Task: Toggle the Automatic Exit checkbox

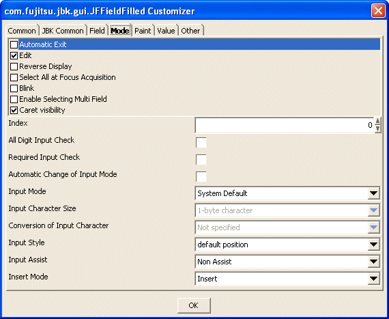Action: (14, 44)
